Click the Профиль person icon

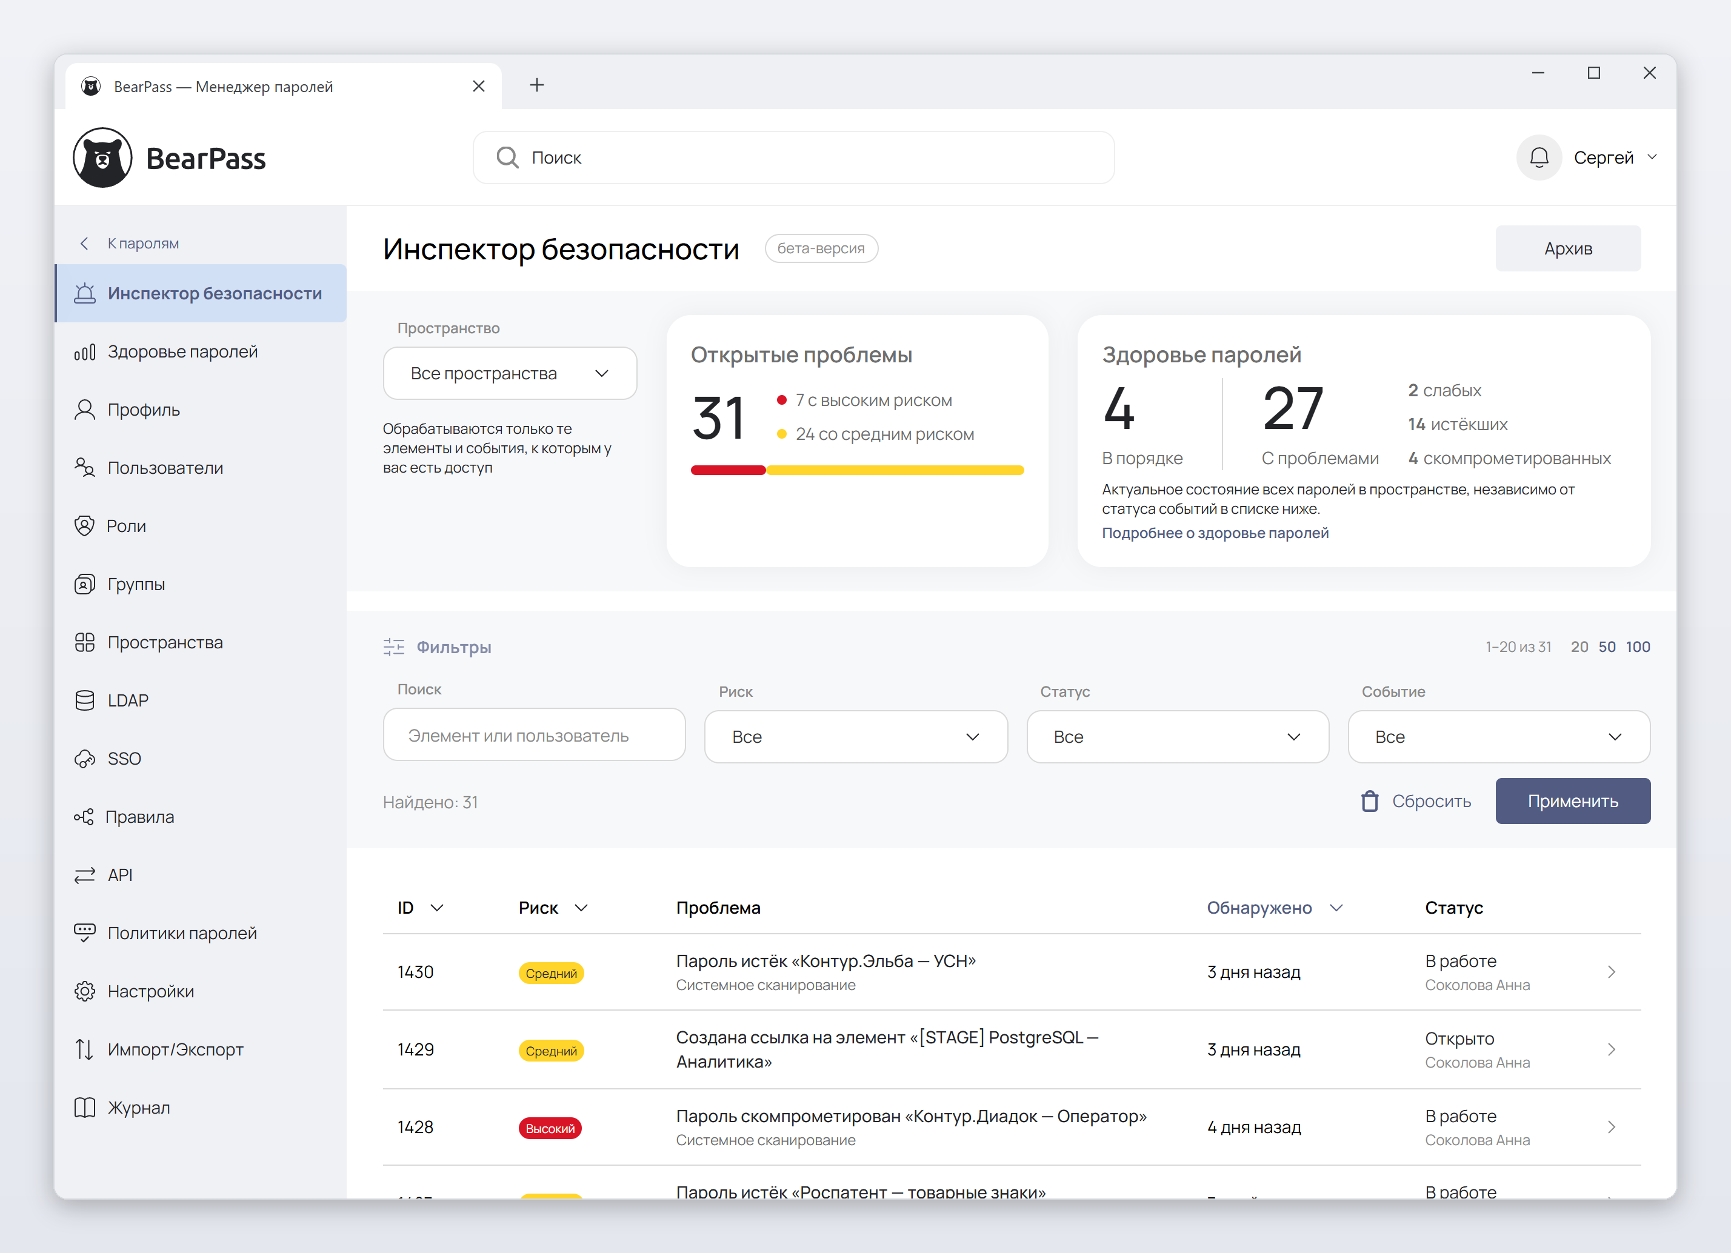85,410
